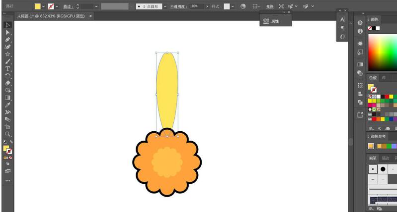Open the graphic style (样式) dropdown

[234, 6]
